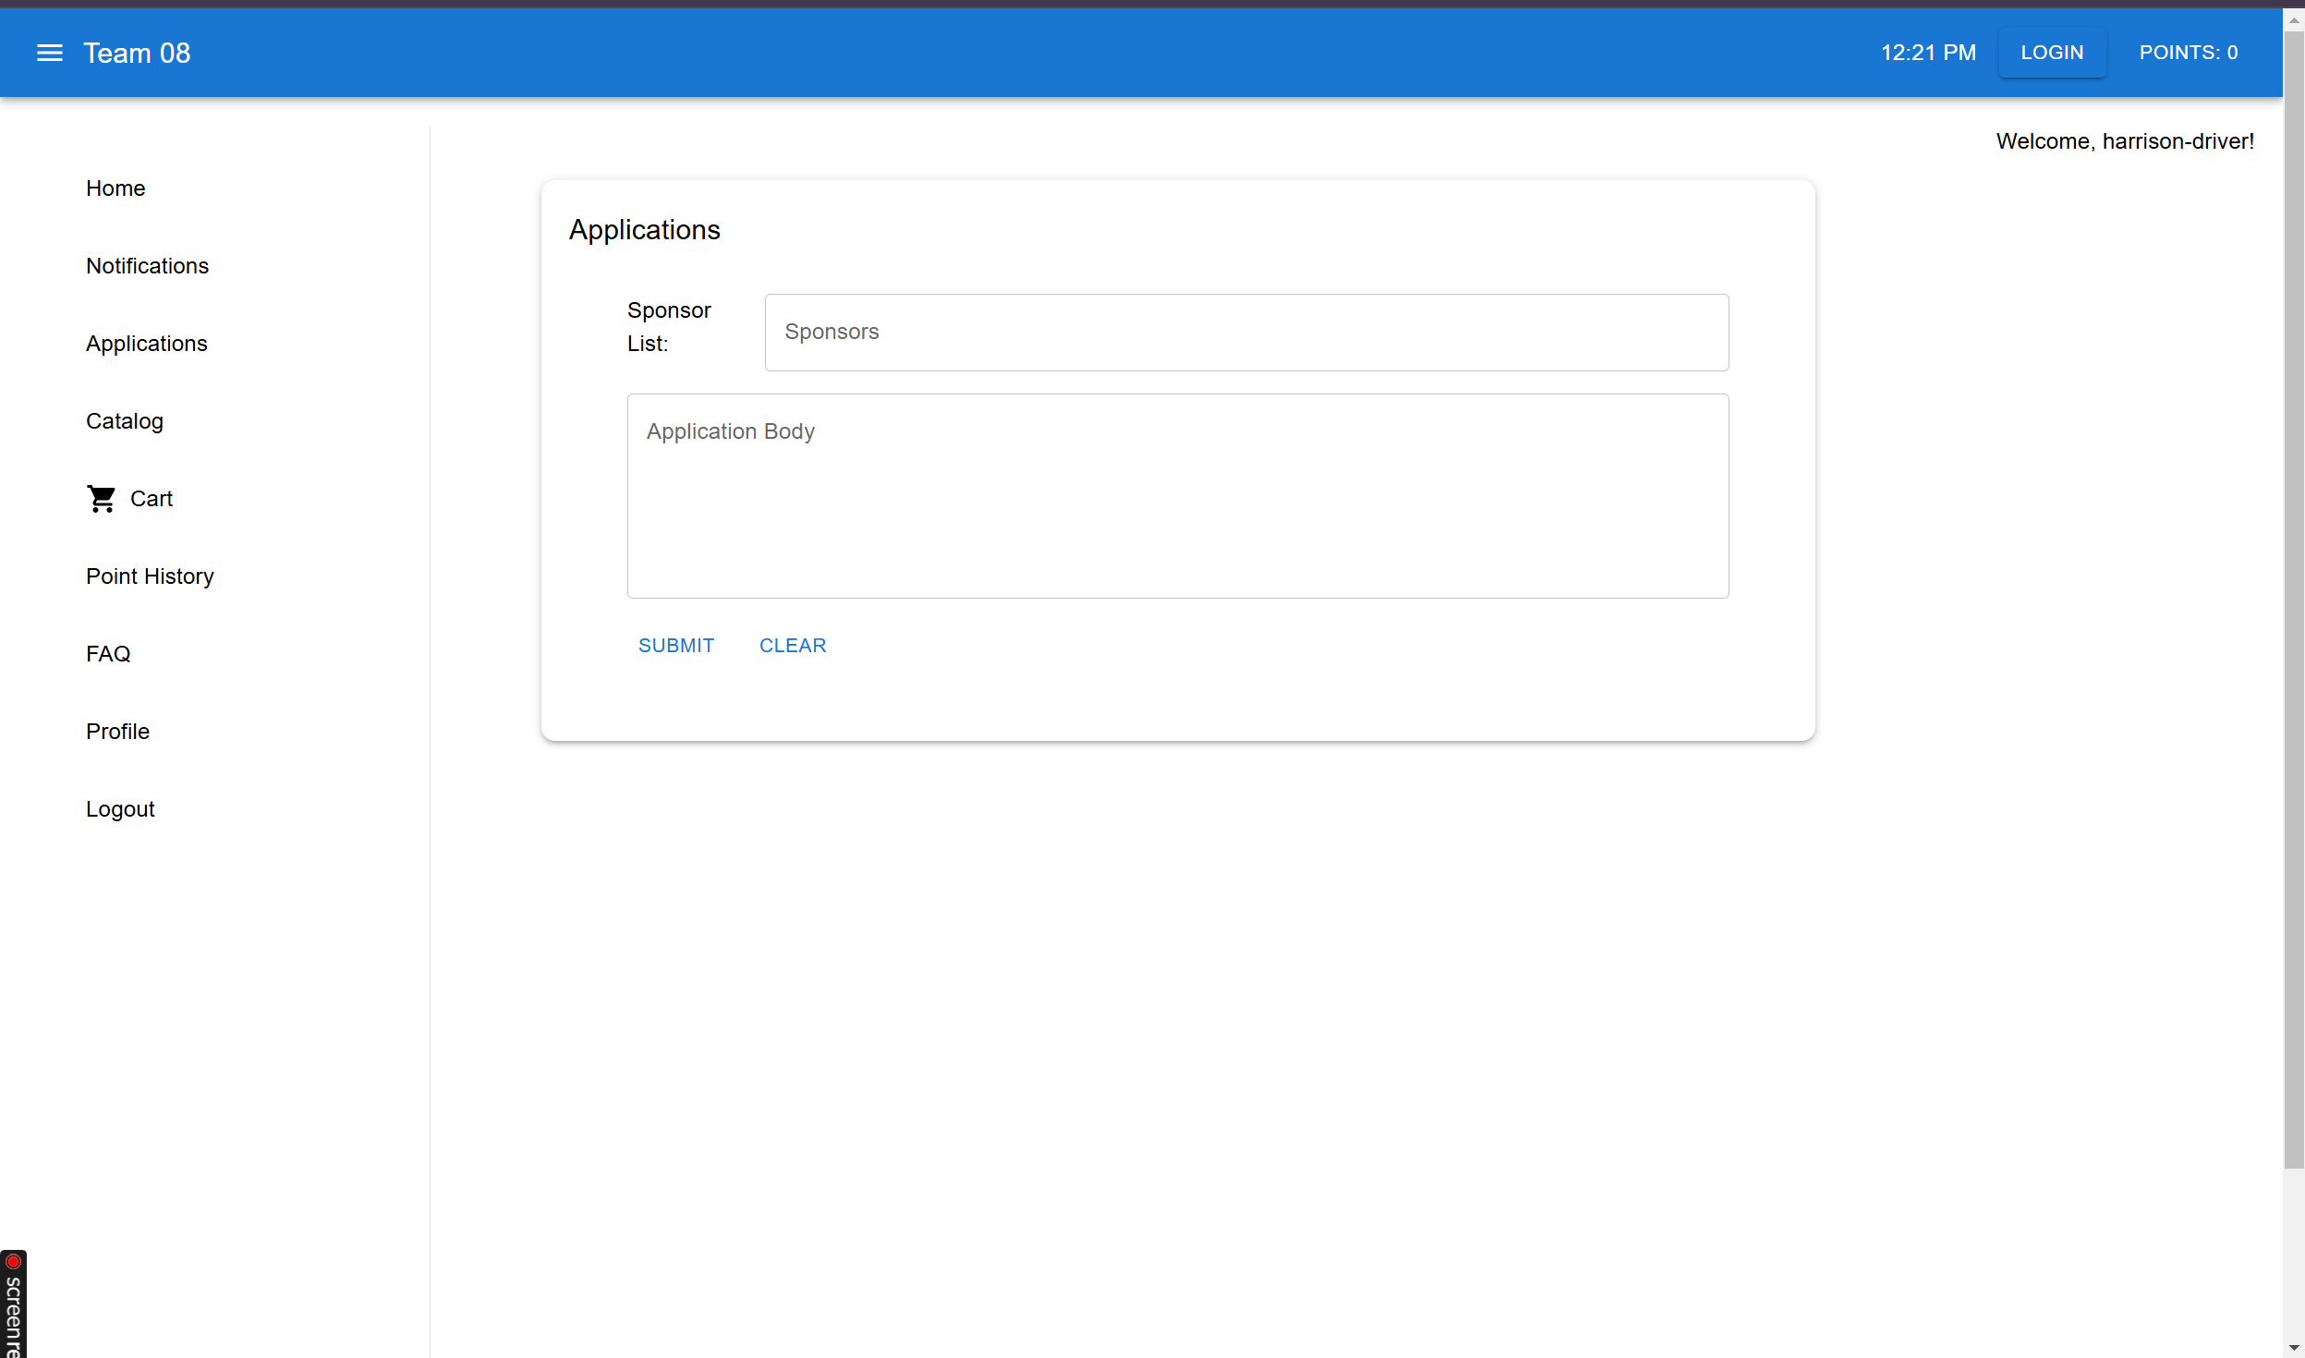Open the Profile page

point(117,732)
